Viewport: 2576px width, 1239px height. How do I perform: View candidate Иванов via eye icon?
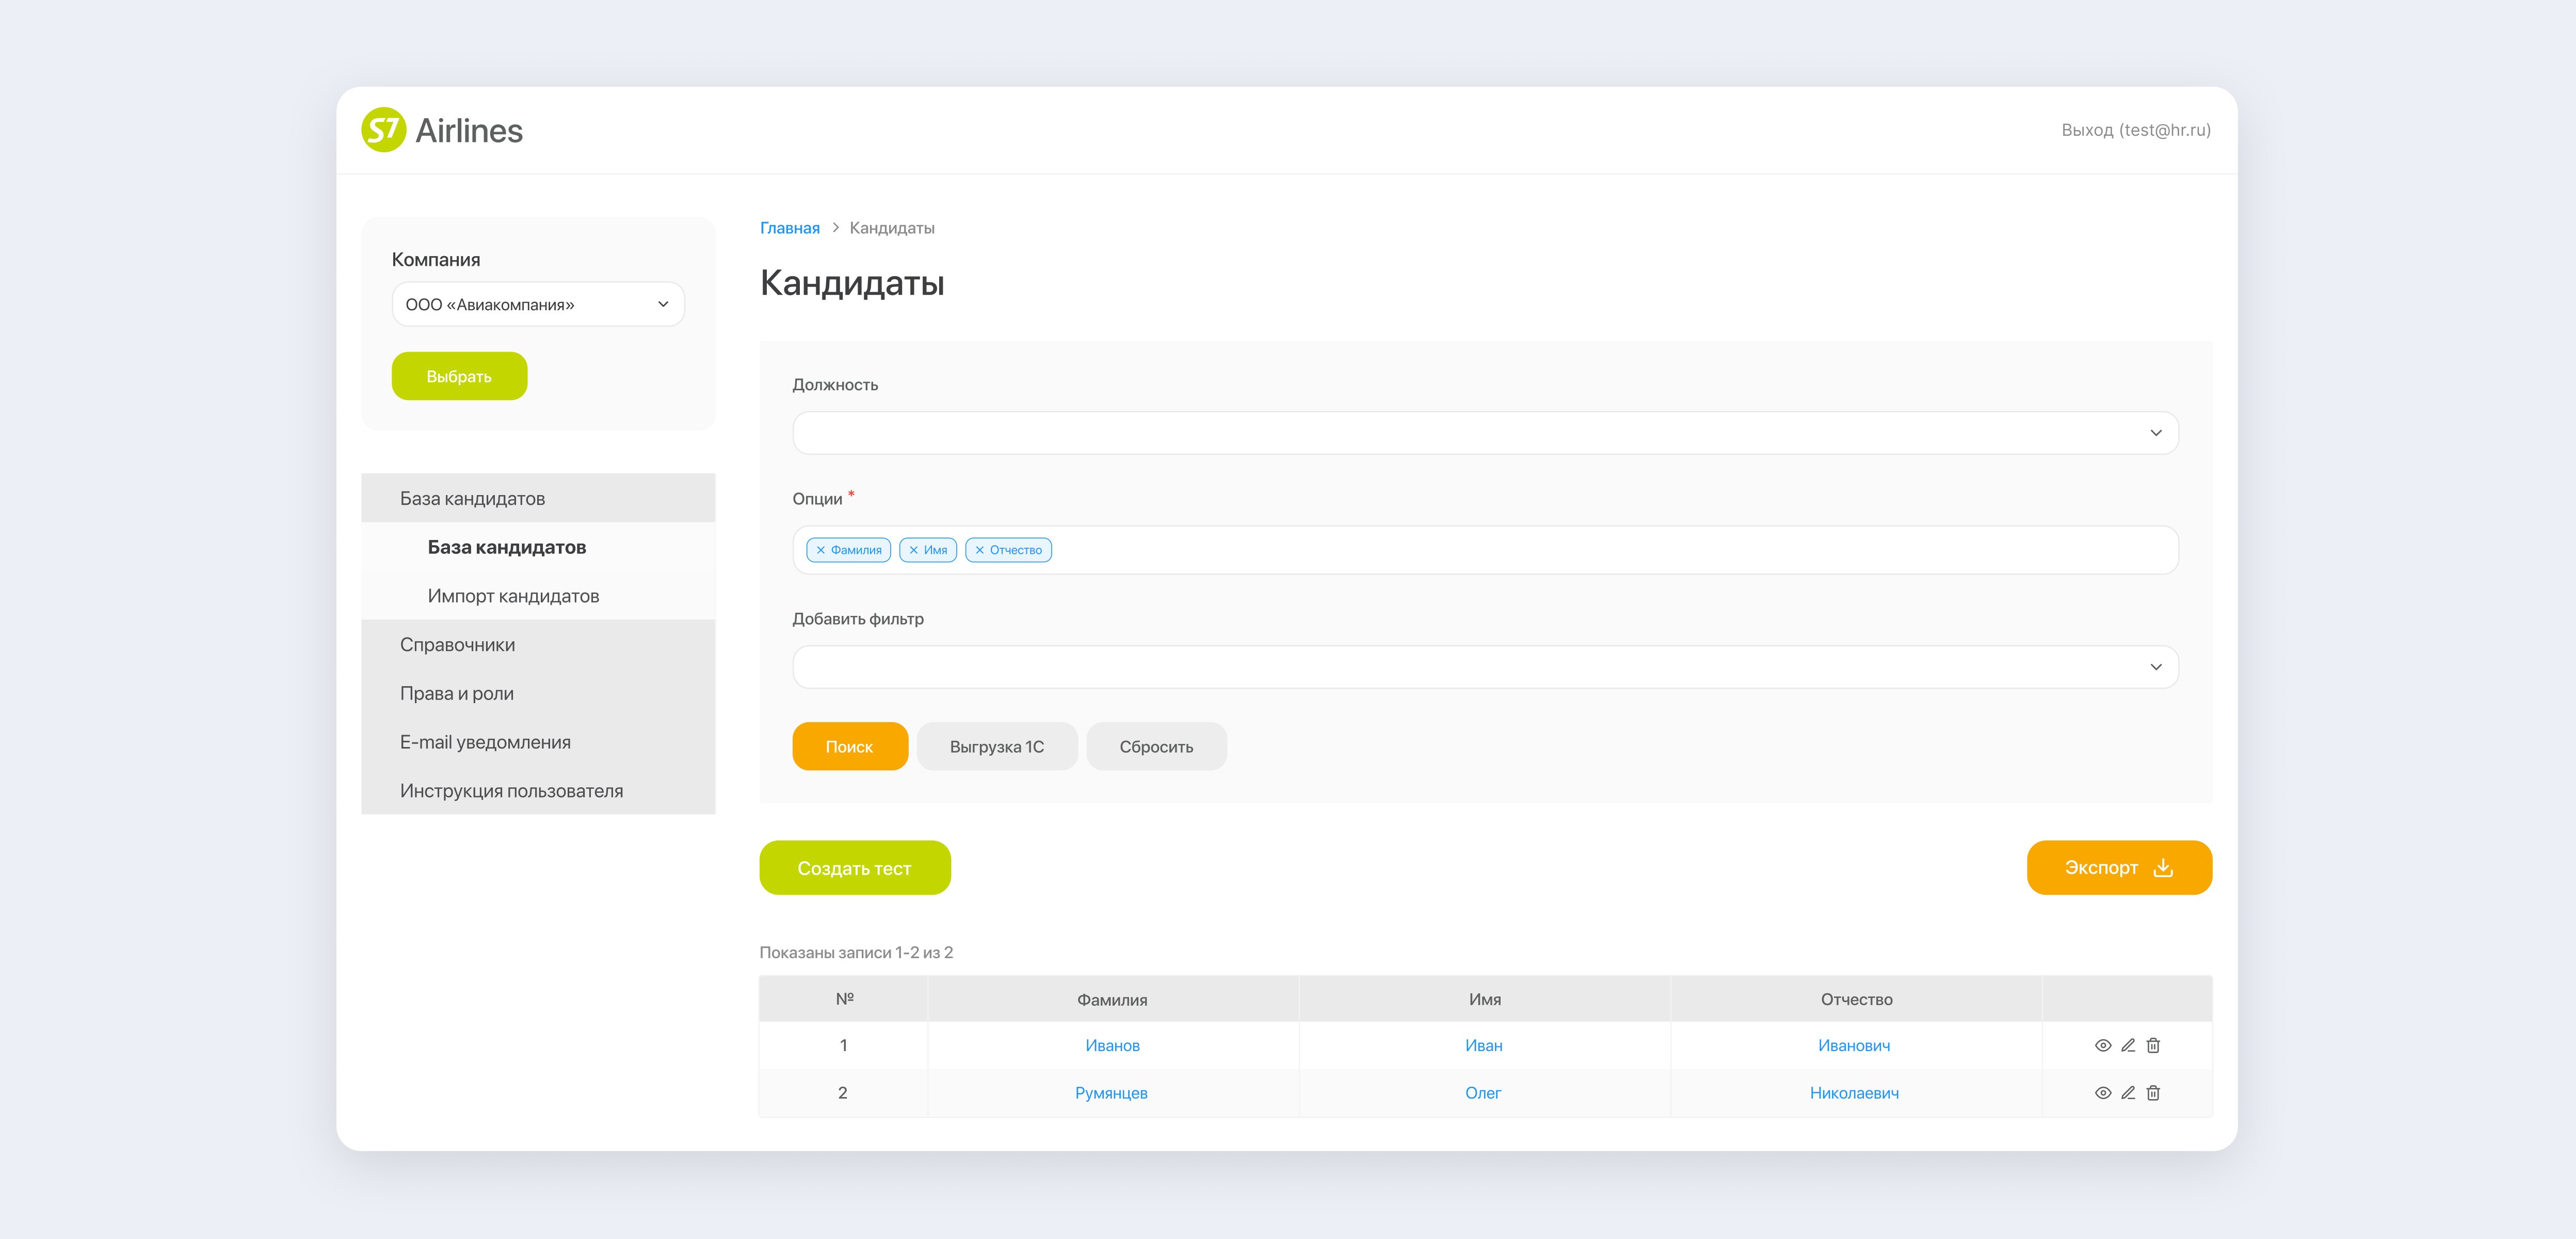tap(2103, 1045)
